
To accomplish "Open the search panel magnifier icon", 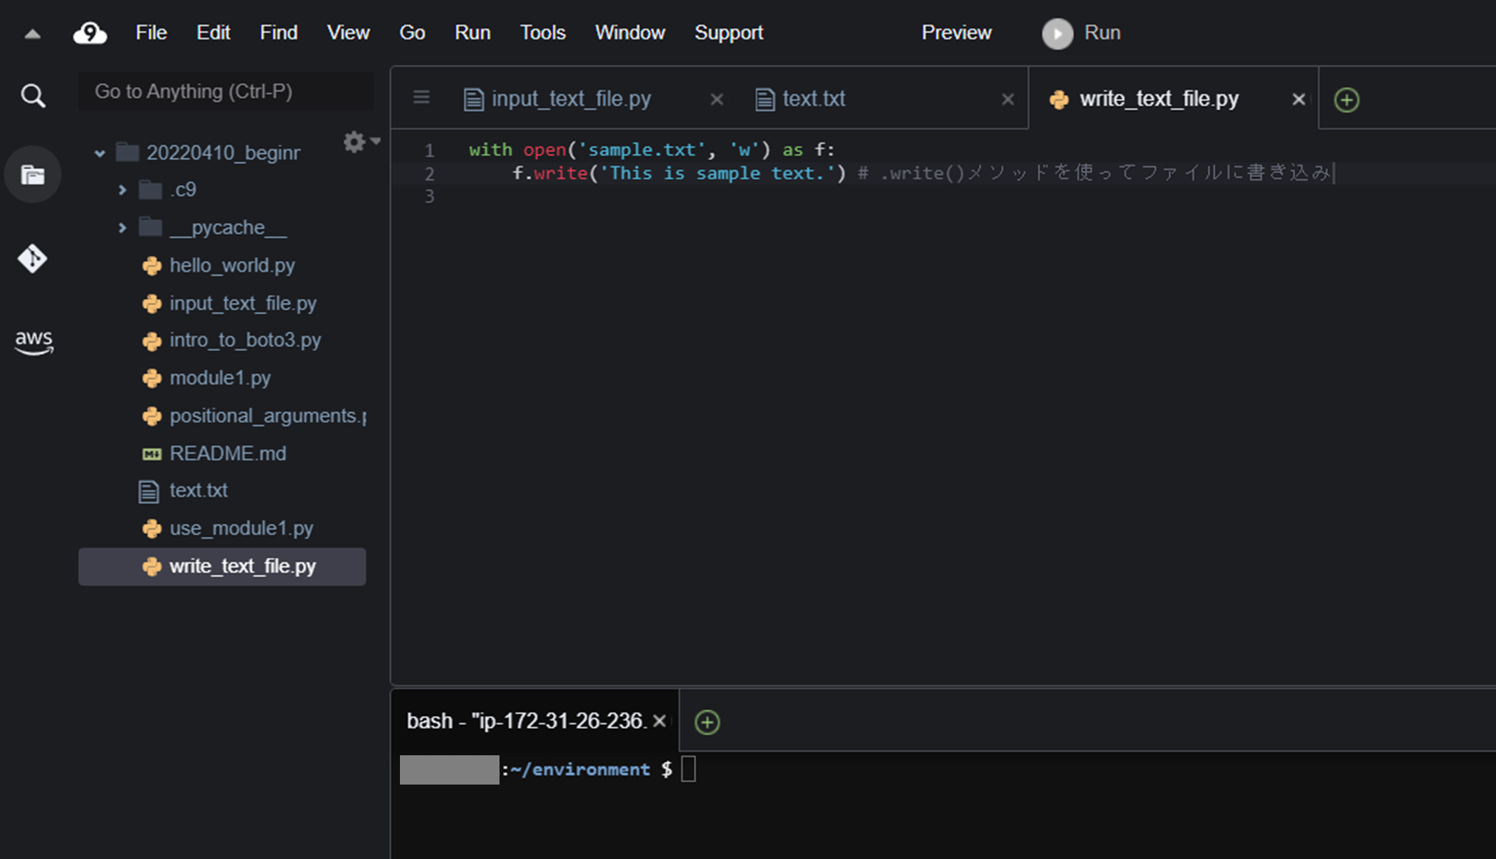I will pyautogui.click(x=33, y=95).
